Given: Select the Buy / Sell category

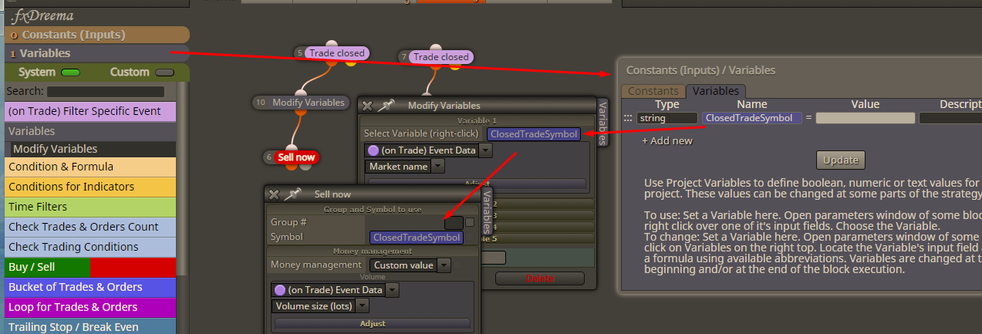Looking at the screenshot, I should point(90,267).
